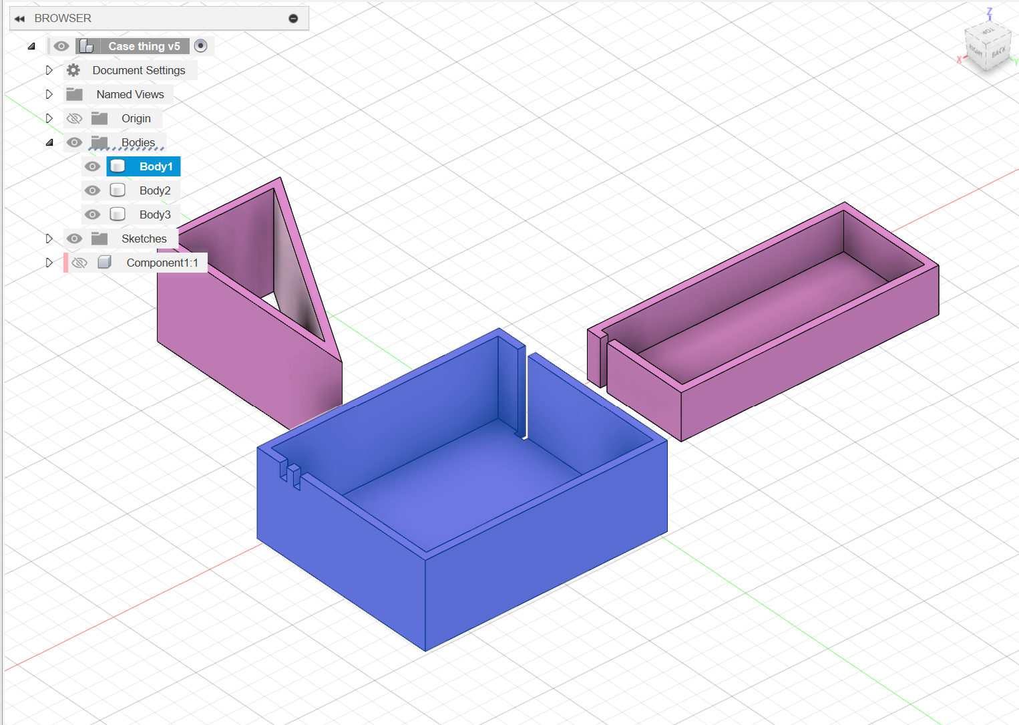Screen dimensions: 1019x725
Task: Show hidden Component1:1 via eye icon
Action: tap(79, 263)
